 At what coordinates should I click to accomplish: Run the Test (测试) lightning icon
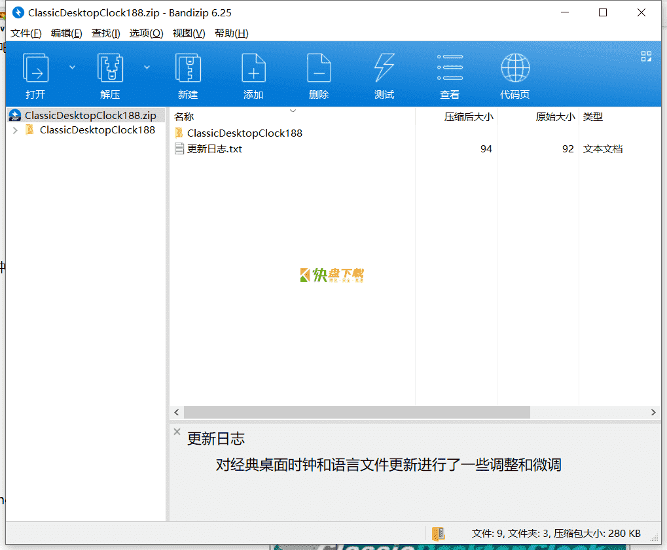(x=384, y=68)
